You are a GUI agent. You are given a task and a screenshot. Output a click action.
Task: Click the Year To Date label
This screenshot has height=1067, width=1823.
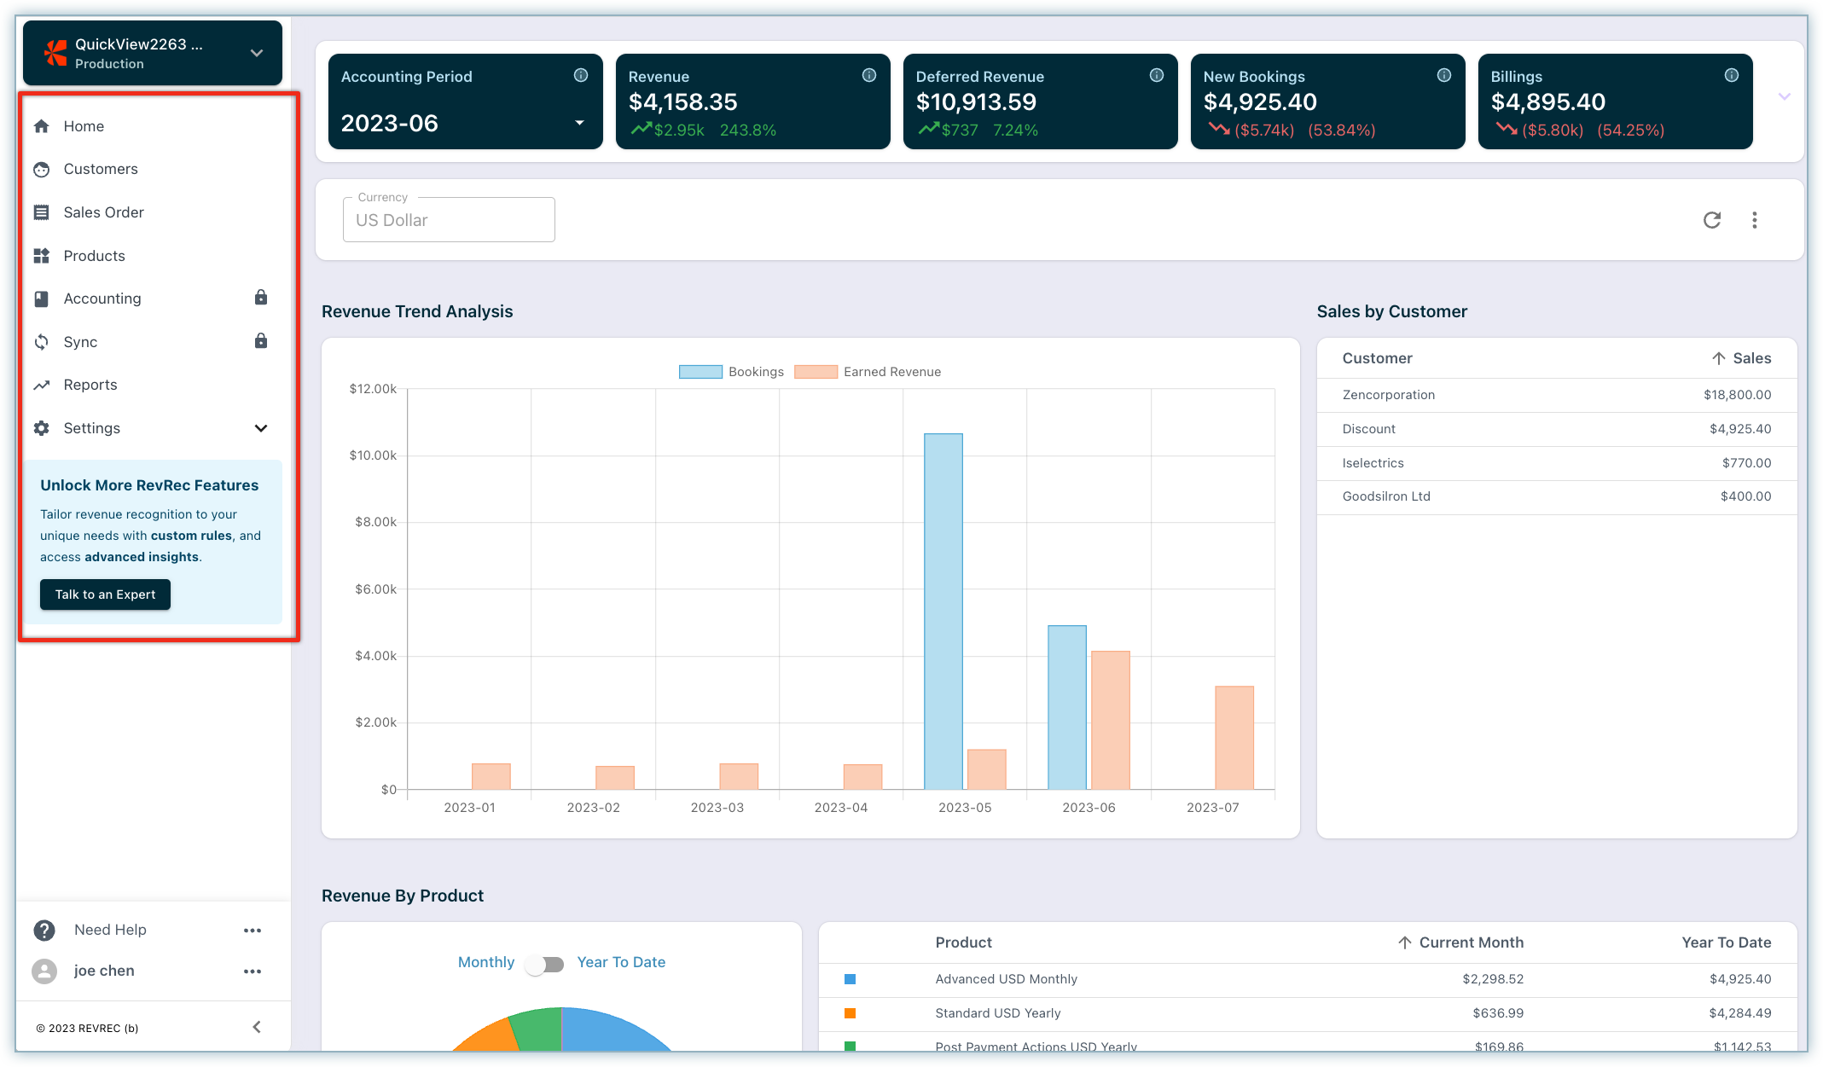(x=621, y=962)
